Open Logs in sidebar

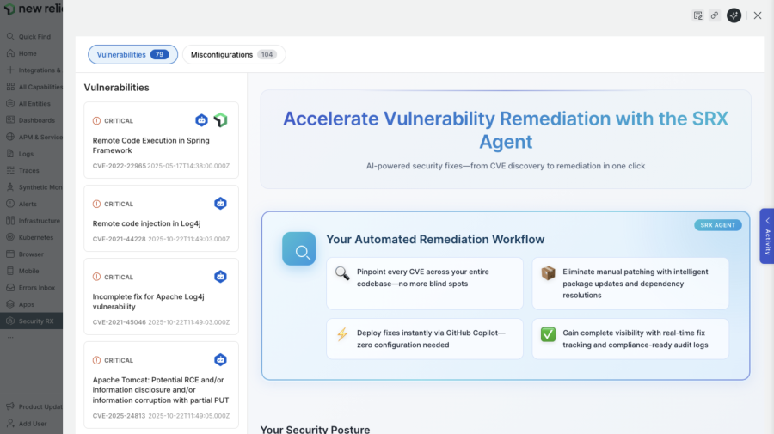pos(31,154)
